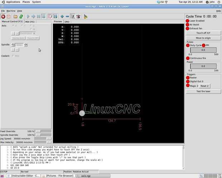
Task: Click the Magic Z indicator
Action: point(188,85)
